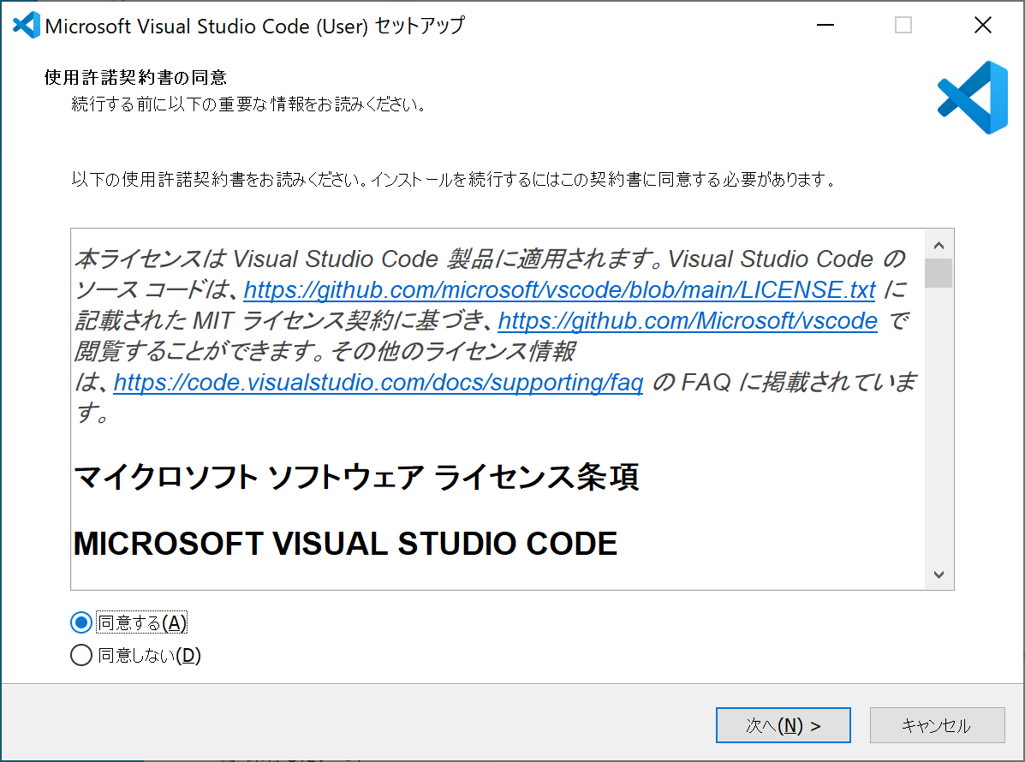Click the MICROSOFT VISUAL STUDIO CODE heading
Screen dimensions: 1025x762
(345, 544)
